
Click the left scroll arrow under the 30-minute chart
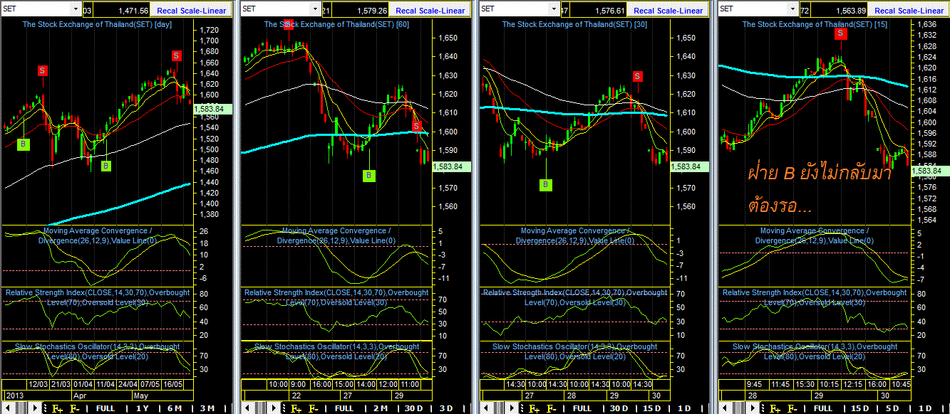(x=485, y=408)
